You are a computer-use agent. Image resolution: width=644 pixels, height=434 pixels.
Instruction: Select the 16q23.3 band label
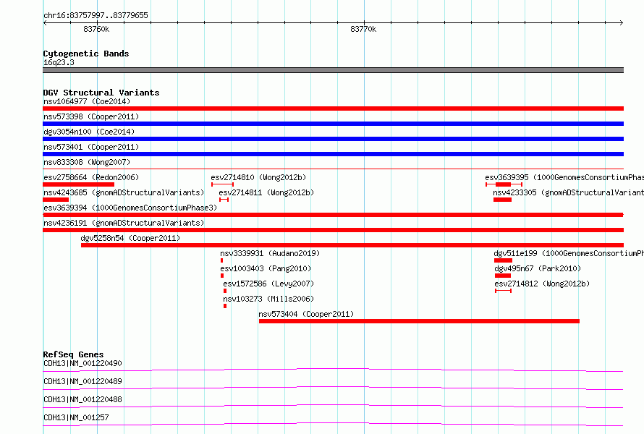tap(59, 62)
